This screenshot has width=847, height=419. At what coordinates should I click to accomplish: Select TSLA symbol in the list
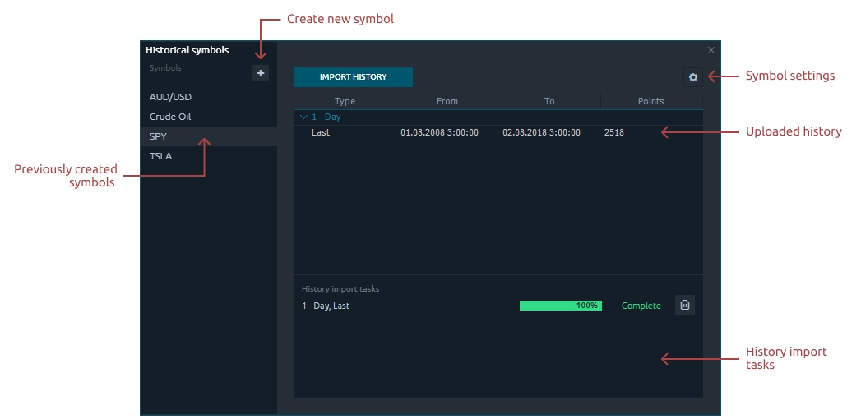(209, 157)
